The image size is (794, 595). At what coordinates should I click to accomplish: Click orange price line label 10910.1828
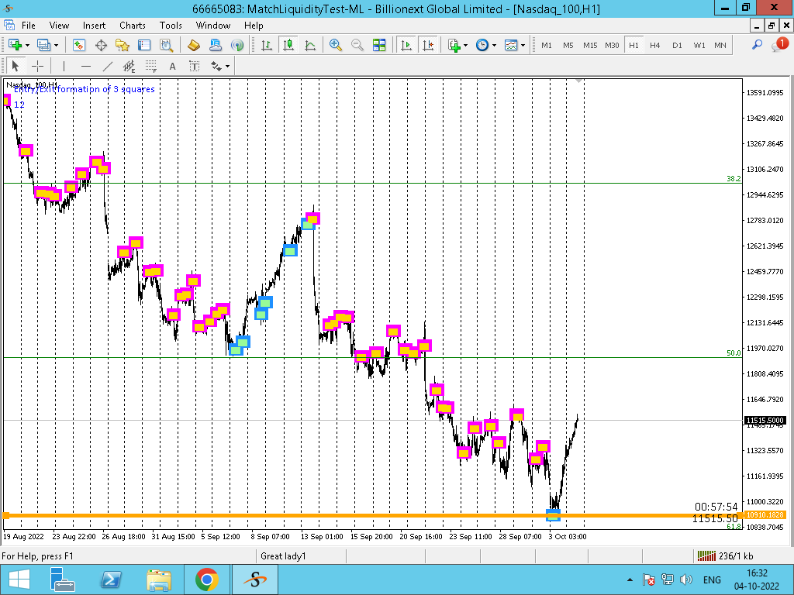point(765,515)
